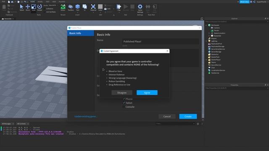Viewport: 269px width, 151px height.
Task: Toggle the Tablet device checkbox
Action: (x=124, y=103)
